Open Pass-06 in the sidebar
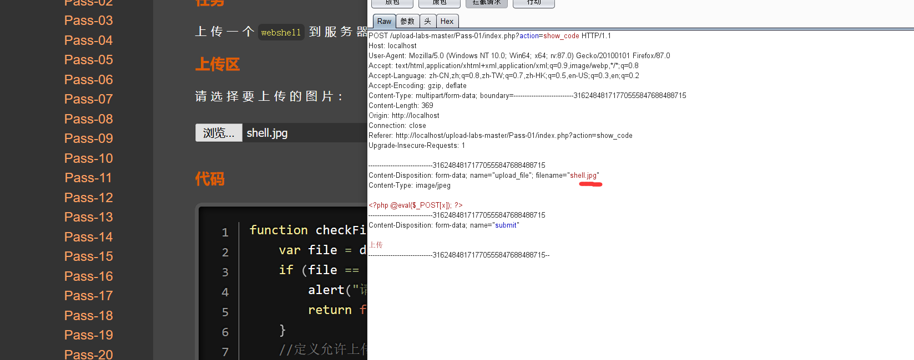The height and width of the screenshot is (360, 914). tap(88, 80)
